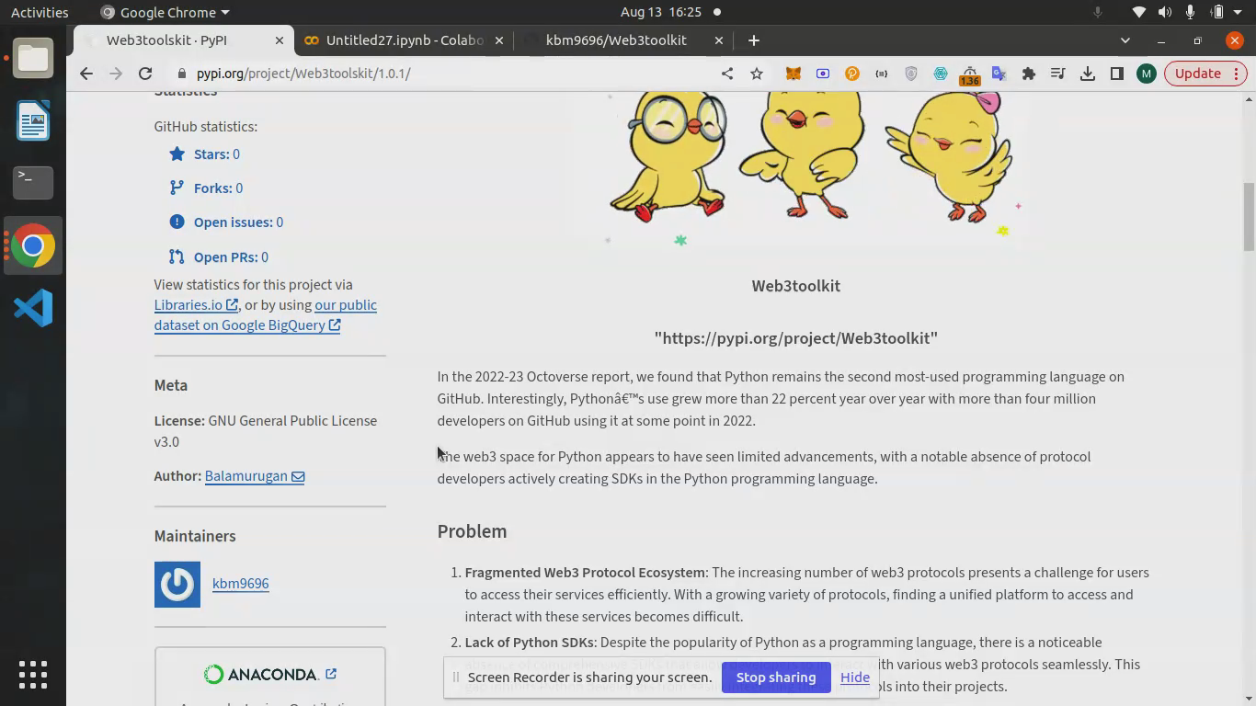Image resolution: width=1256 pixels, height=706 pixels.
Task: Open the system status menu battery icon
Action: coord(1217,12)
